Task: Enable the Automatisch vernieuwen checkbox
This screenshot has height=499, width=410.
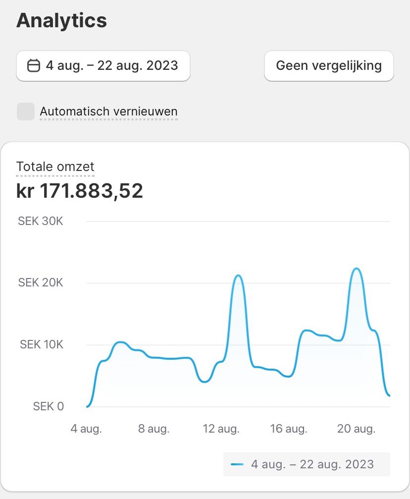Action: 26,111
